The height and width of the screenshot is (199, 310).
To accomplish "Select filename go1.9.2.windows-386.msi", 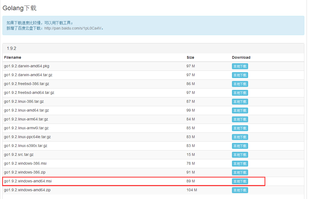I will (25, 164).
